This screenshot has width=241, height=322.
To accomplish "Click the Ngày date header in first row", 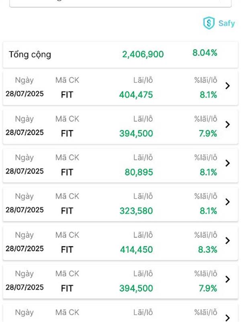I will coord(25,80).
